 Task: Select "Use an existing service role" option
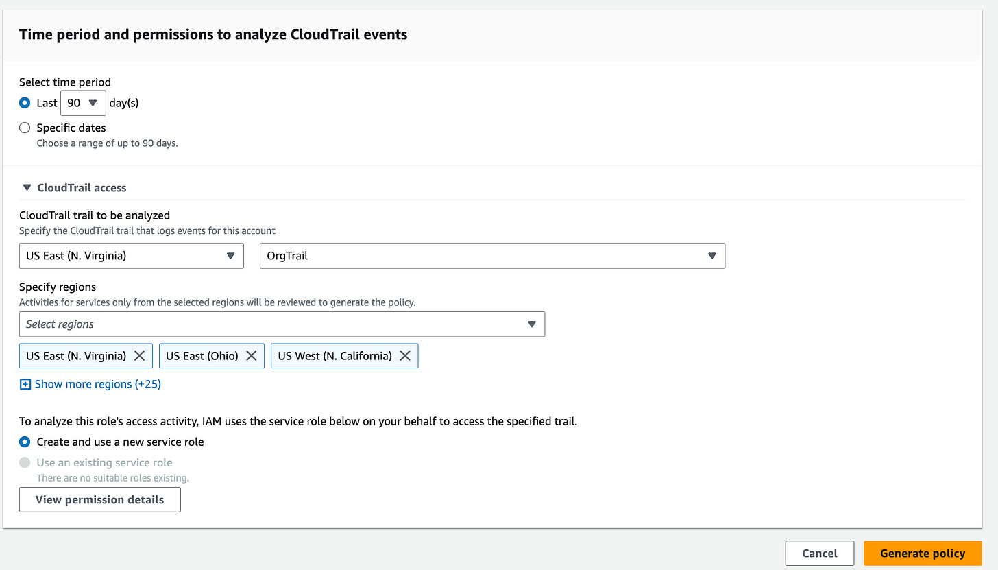coord(25,462)
